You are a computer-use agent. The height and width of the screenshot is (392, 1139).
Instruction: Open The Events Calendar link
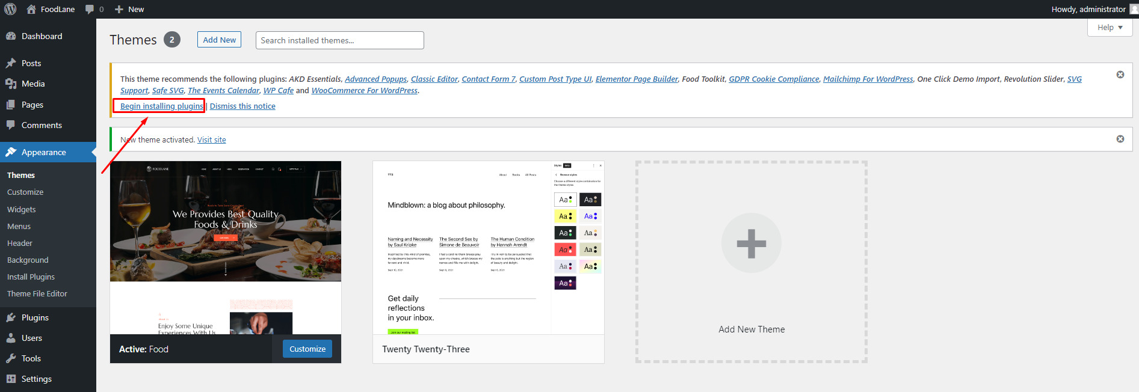223,90
